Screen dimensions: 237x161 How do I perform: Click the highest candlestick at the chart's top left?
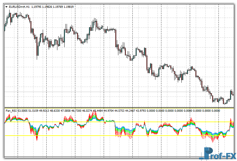click(10, 14)
